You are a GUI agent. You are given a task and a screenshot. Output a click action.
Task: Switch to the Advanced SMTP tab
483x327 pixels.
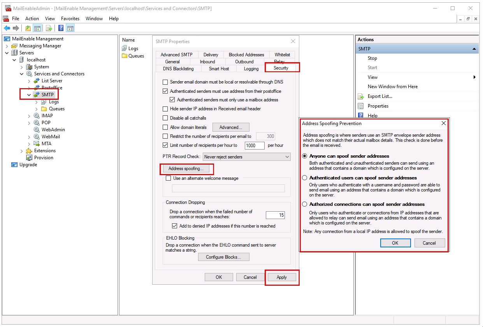pos(177,55)
